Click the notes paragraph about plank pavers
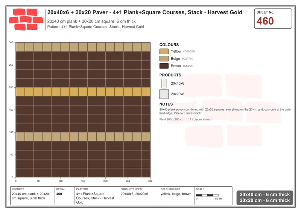Screen dimensions: 301x213 (x=225, y=111)
